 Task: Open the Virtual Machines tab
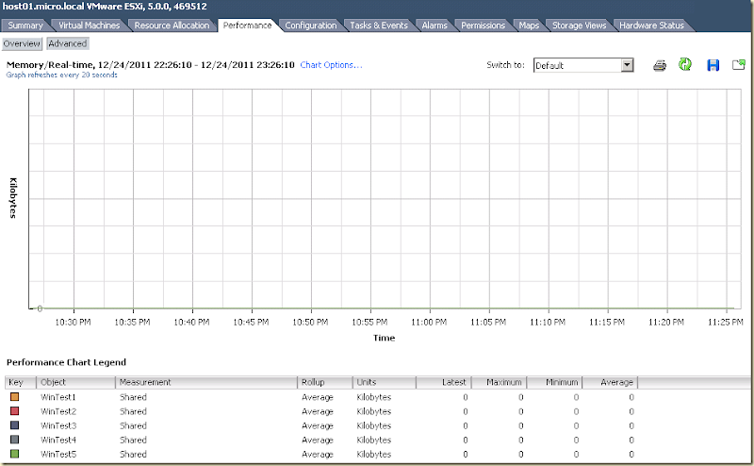point(90,25)
